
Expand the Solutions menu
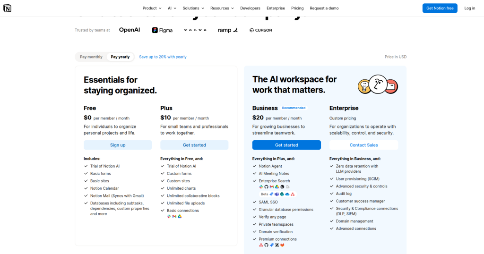click(193, 8)
